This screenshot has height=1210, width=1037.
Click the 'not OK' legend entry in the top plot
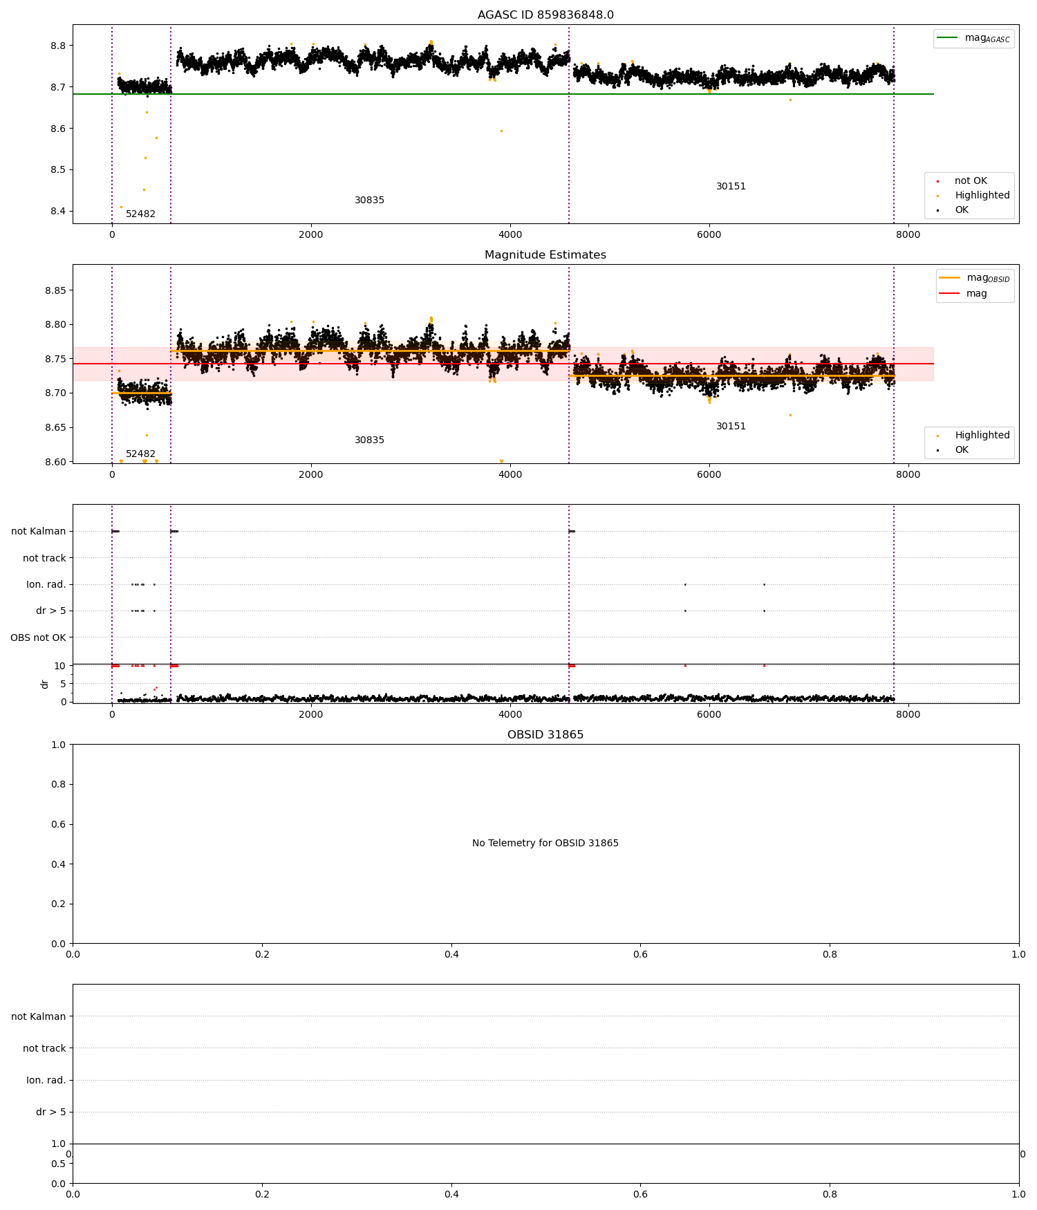click(971, 181)
